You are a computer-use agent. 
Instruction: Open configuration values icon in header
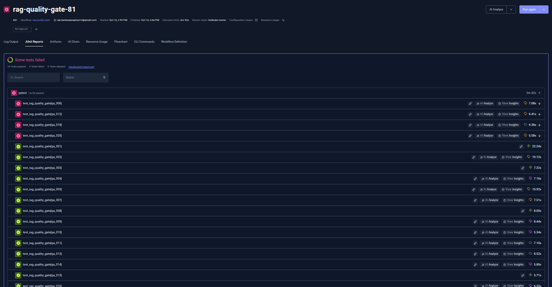(256, 20)
